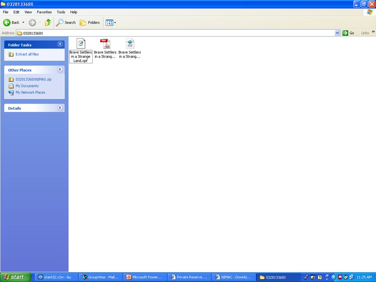Switch to Microsoft PowerPoint taskbar window

tap(145, 277)
